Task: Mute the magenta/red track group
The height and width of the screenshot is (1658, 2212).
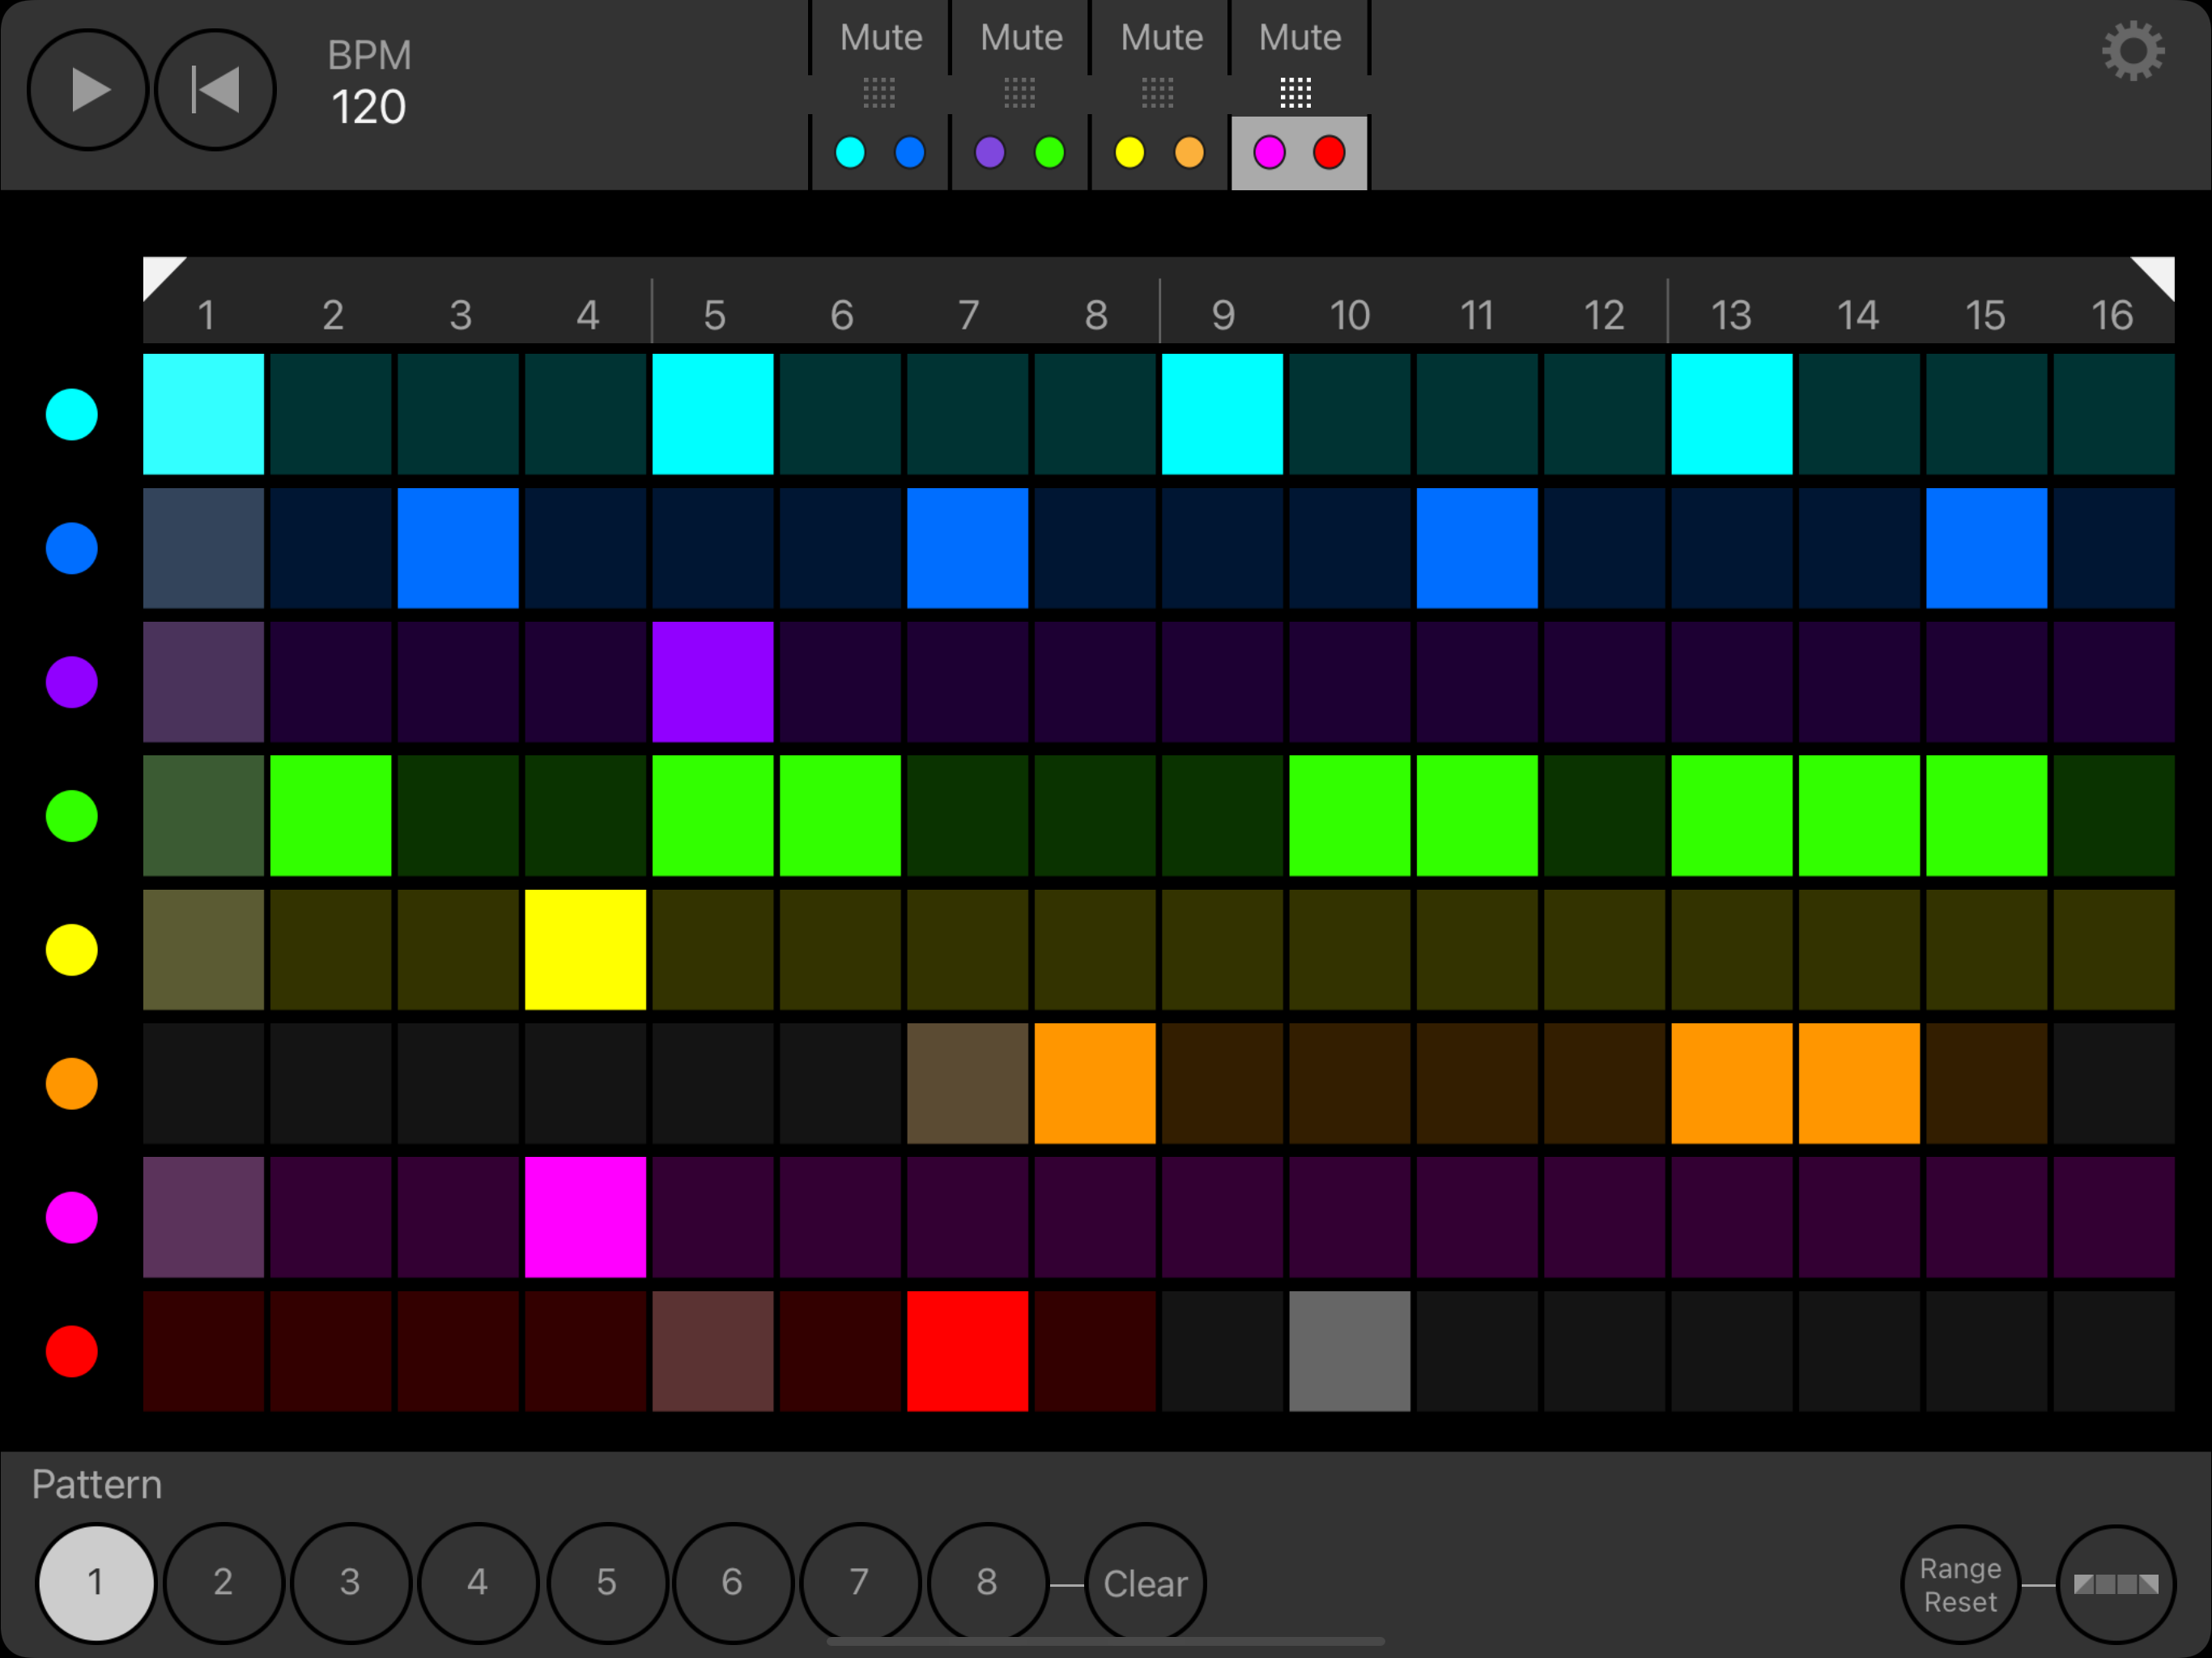Action: point(1299,38)
